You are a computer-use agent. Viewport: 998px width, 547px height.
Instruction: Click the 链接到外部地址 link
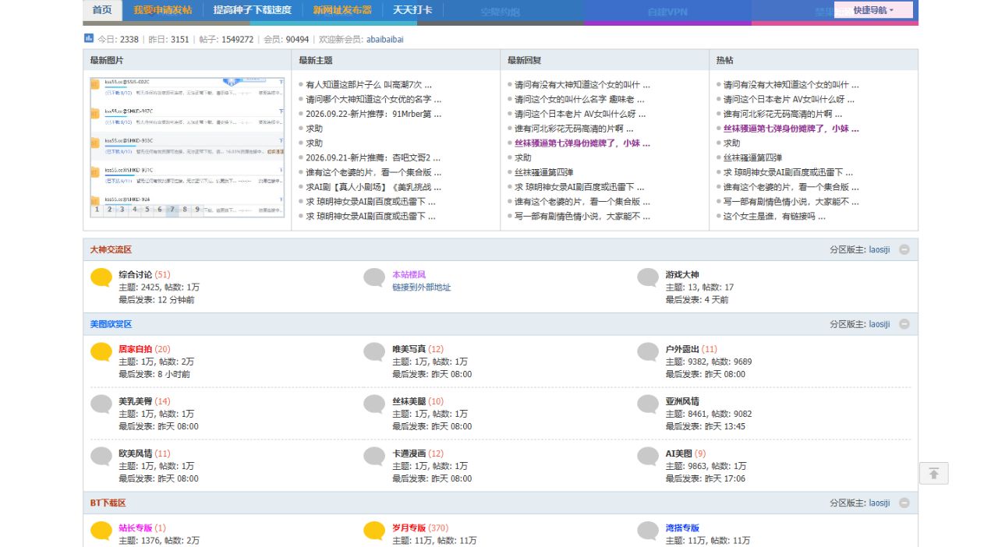(x=422, y=288)
